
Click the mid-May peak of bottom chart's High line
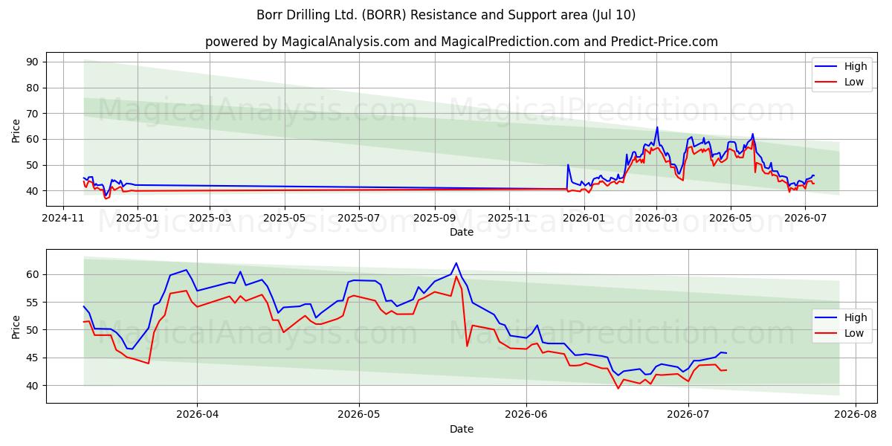point(456,263)
